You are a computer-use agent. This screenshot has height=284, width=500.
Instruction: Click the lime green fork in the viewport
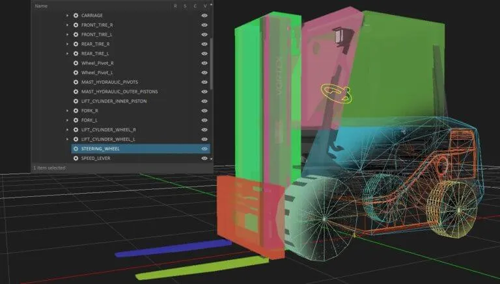[202, 268]
